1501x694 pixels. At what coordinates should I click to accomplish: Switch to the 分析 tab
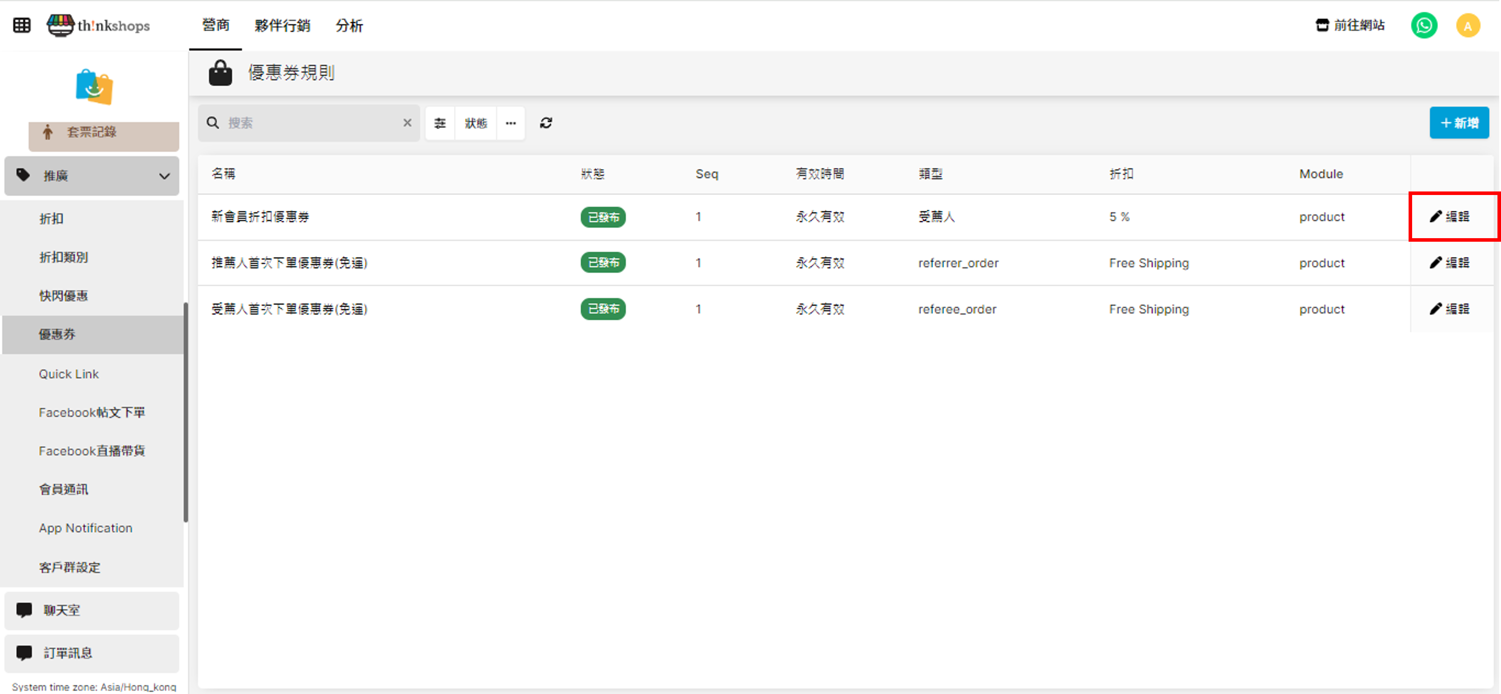tap(349, 25)
